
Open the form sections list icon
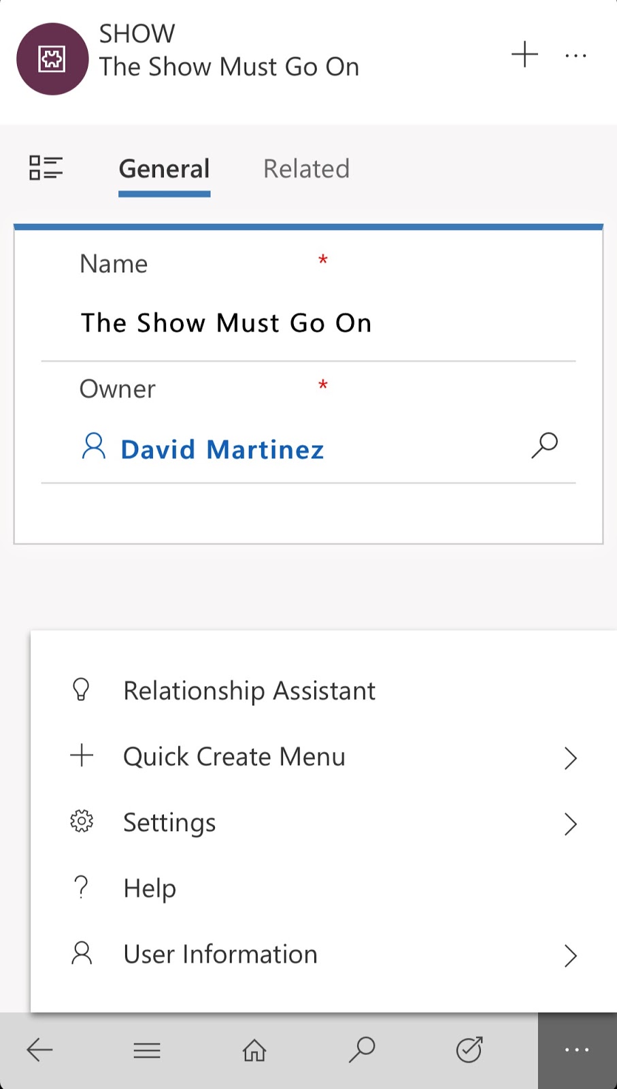46,168
